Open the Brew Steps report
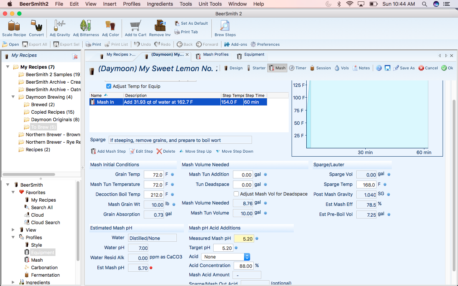 (x=225, y=28)
